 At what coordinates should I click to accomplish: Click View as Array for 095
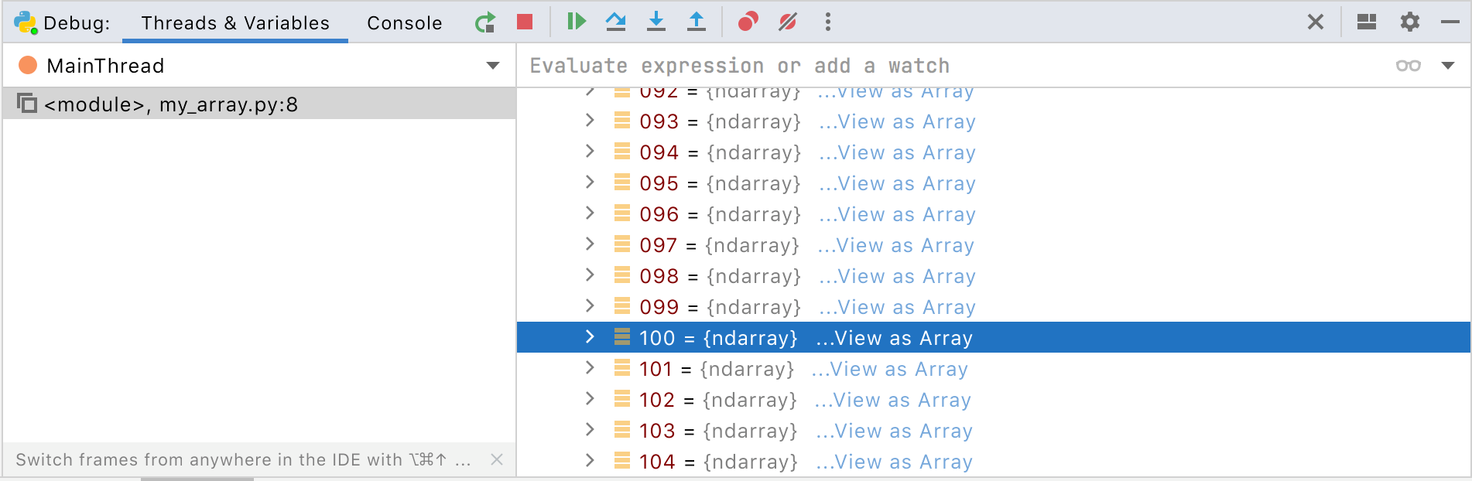[897, 183]
